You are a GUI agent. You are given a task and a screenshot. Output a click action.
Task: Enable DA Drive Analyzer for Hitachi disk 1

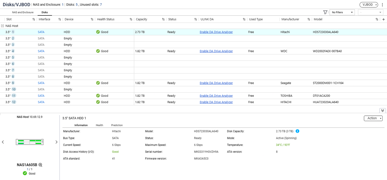[216, 32]
